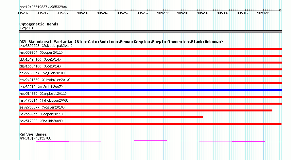The height and width of the screenshot is (160, 291).
Task: Click the nsv559955 (Cooper2011) label
Action: click(x=41, y=114)
